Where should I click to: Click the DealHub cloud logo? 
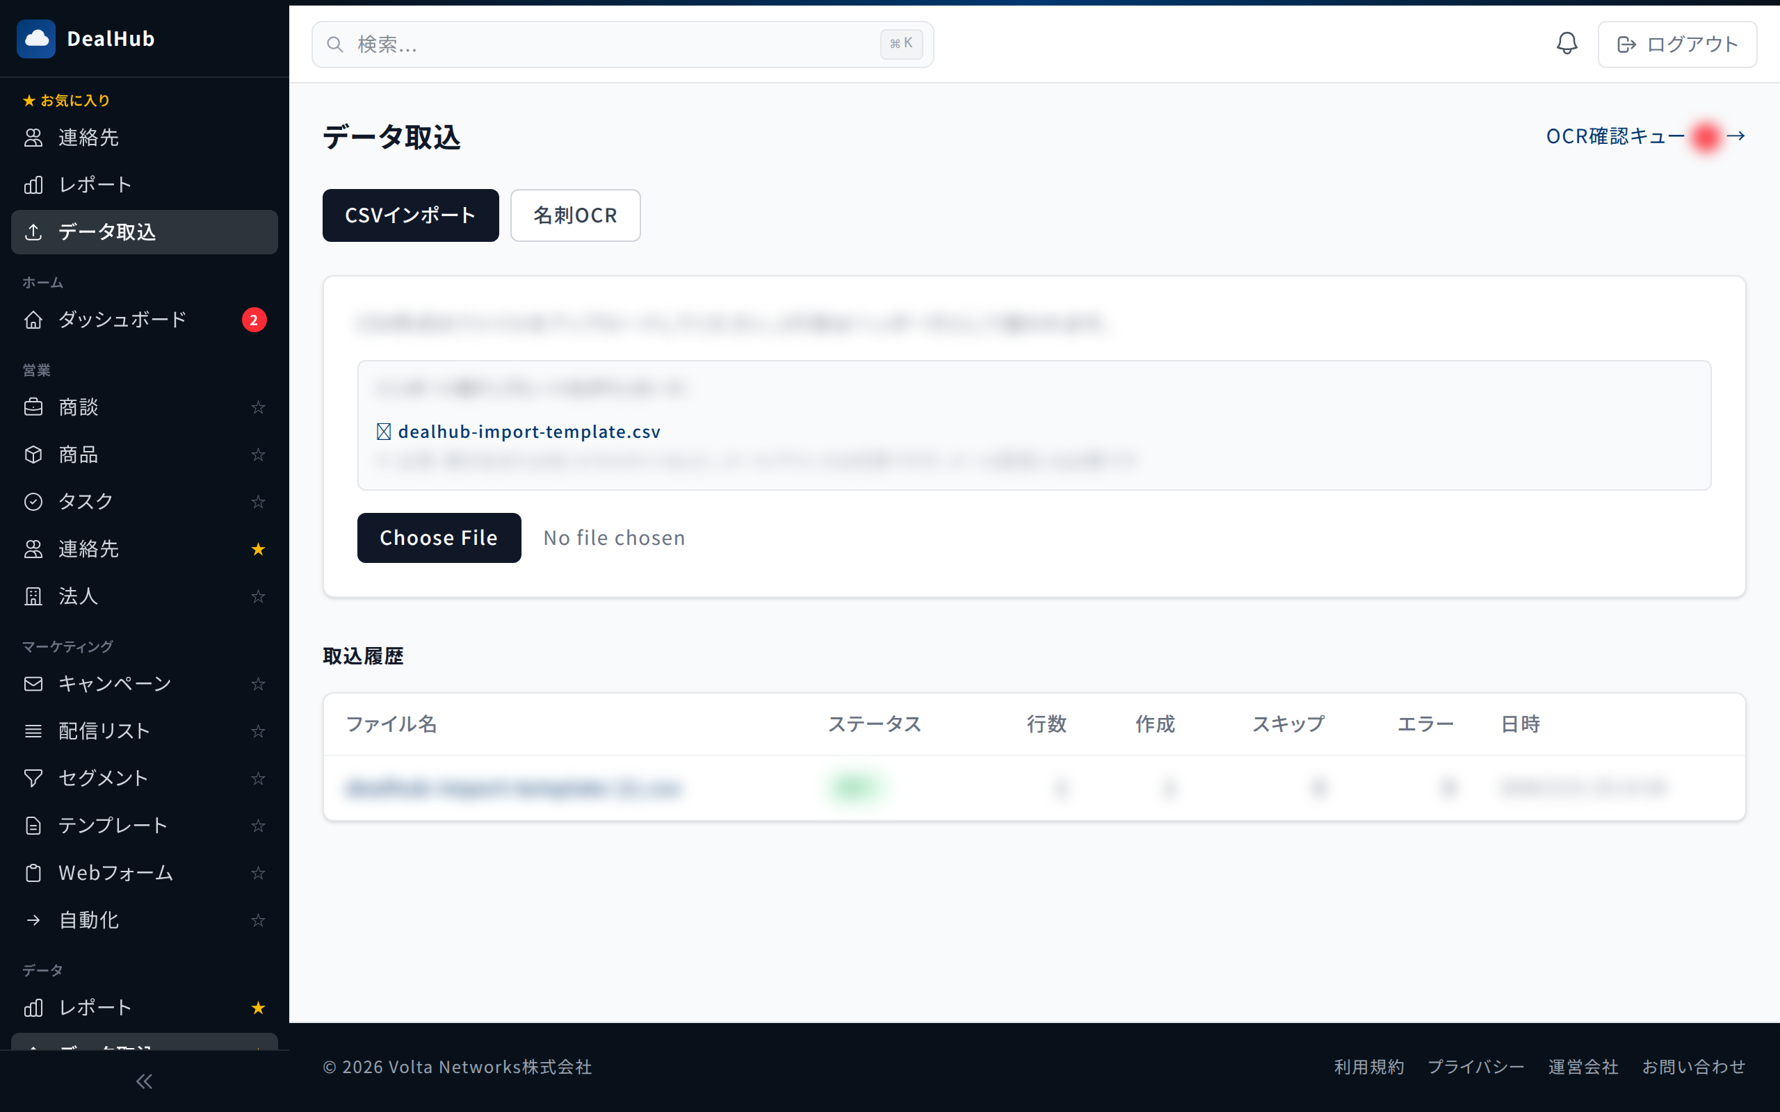click(x=36, y=39)
